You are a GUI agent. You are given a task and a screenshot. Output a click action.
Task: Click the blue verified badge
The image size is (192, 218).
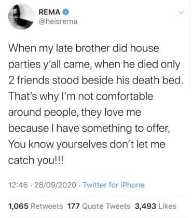tap(65, 12)
